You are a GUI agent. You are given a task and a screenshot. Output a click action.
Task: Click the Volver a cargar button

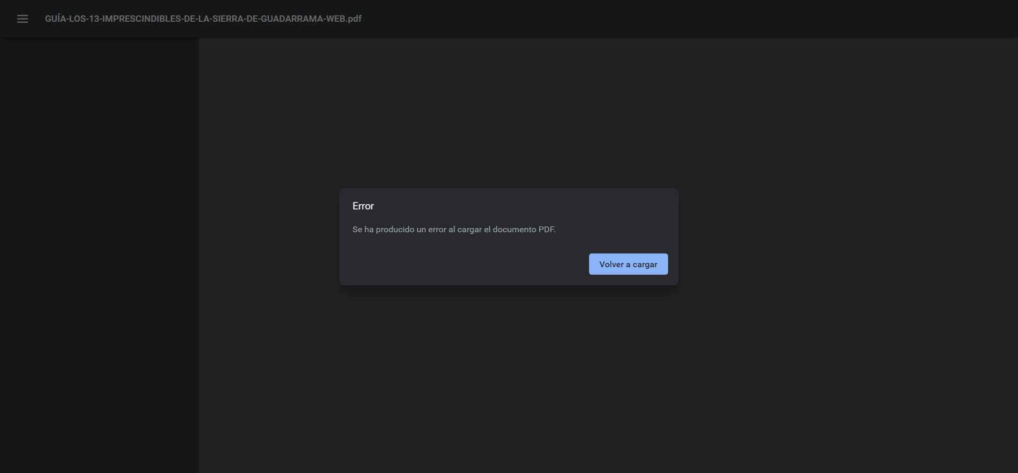[628, 264]
